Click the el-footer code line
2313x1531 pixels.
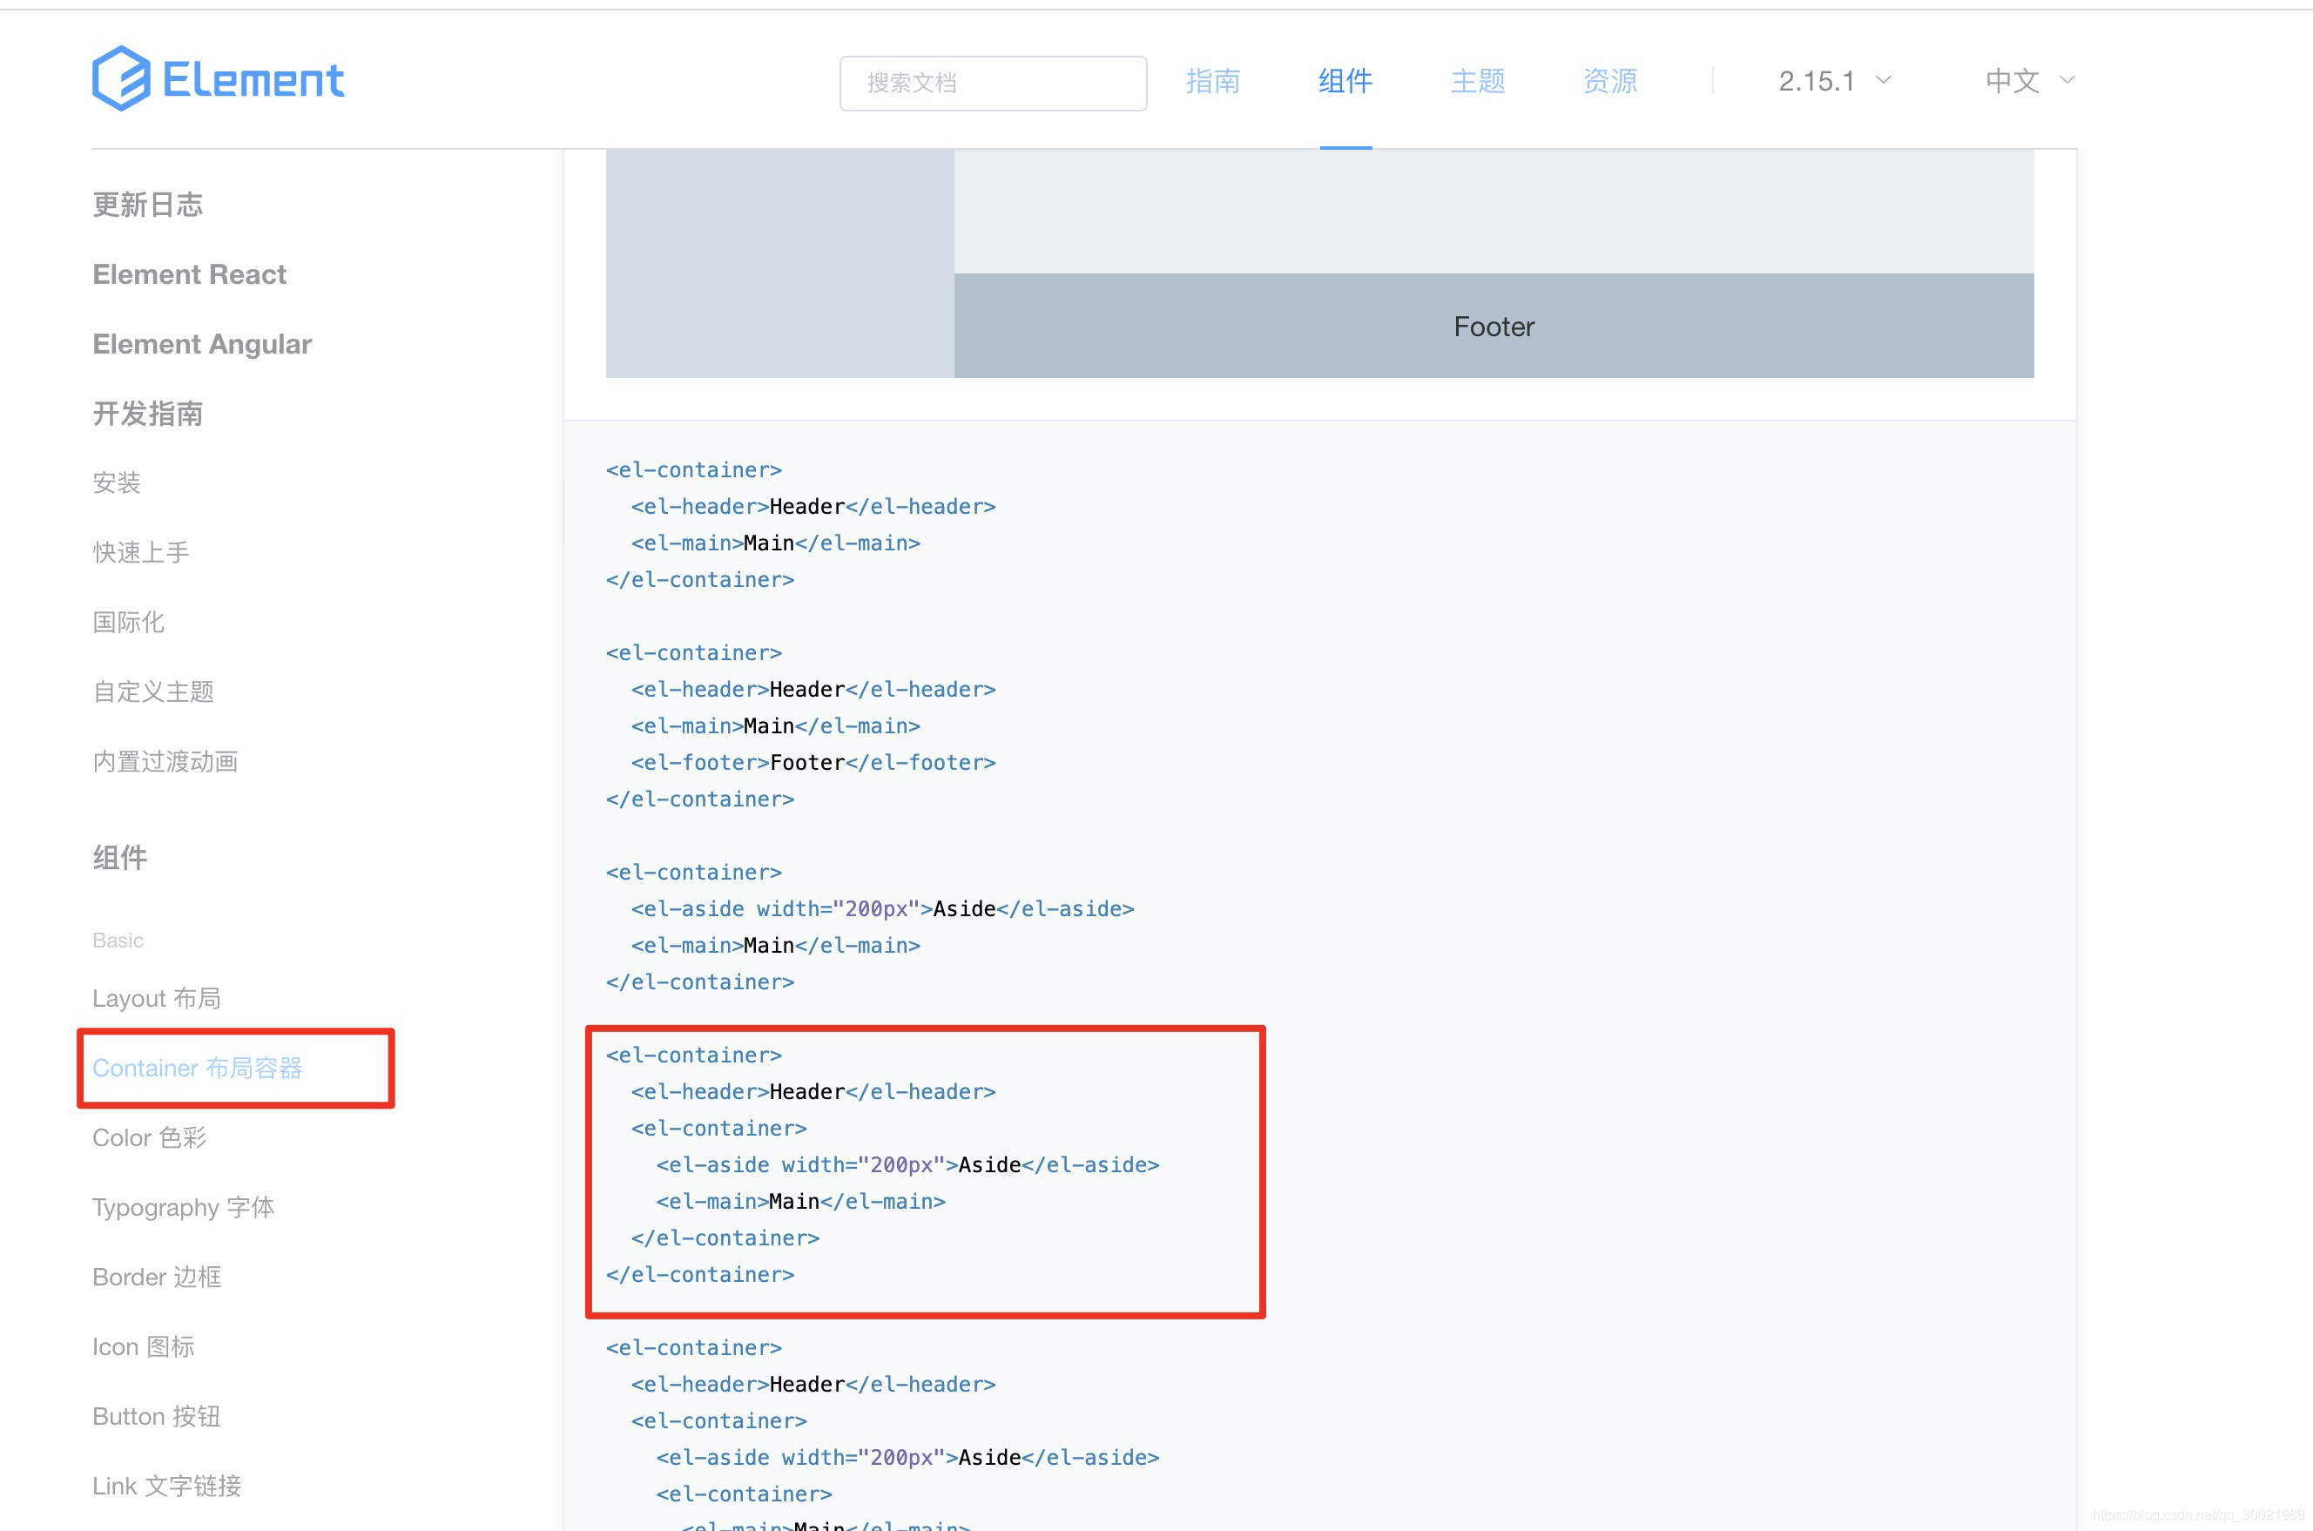[813, 763]
